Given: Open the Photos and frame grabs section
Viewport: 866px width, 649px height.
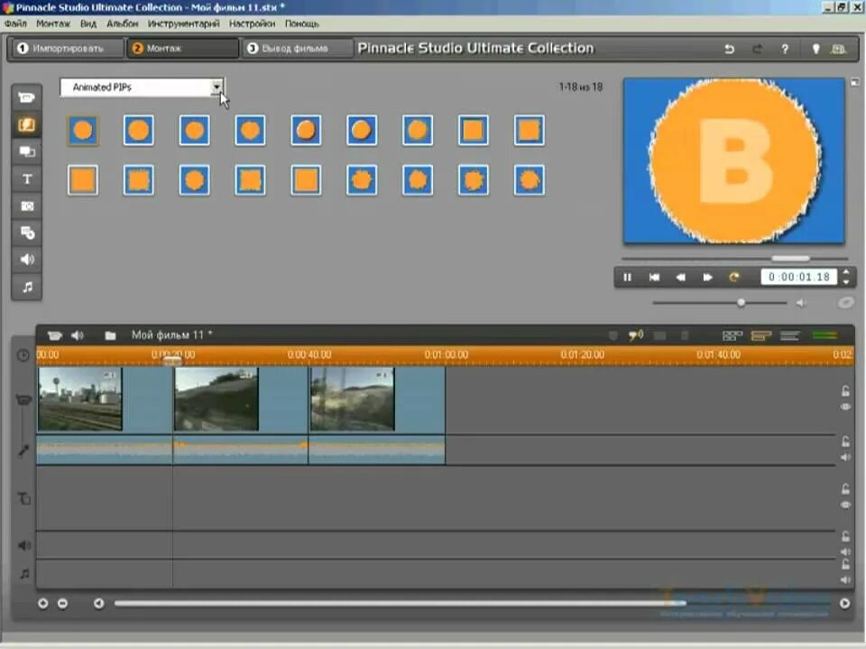Looking at the screenshot, I should click(26, 206).
